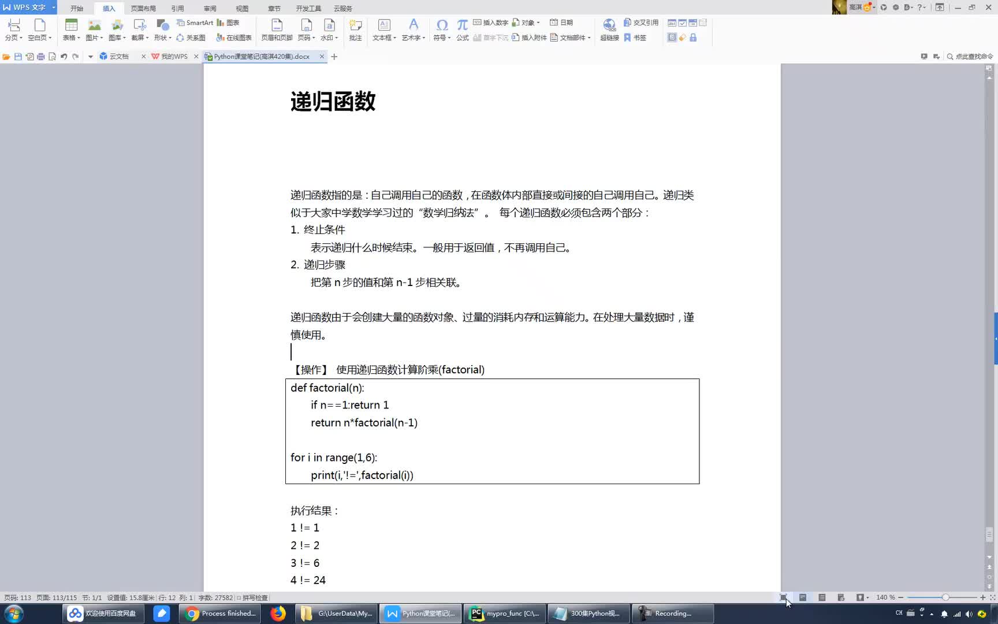Click 插入数字 insert number

491,23
